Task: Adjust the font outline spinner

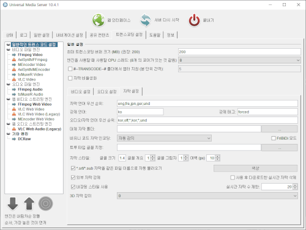Action: click(152, 158)
